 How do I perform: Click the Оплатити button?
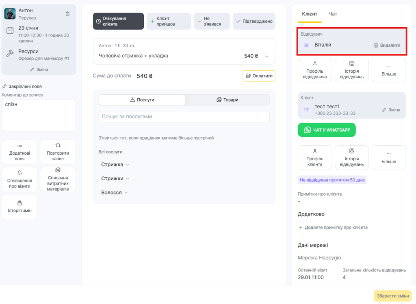tap(259, 76)
